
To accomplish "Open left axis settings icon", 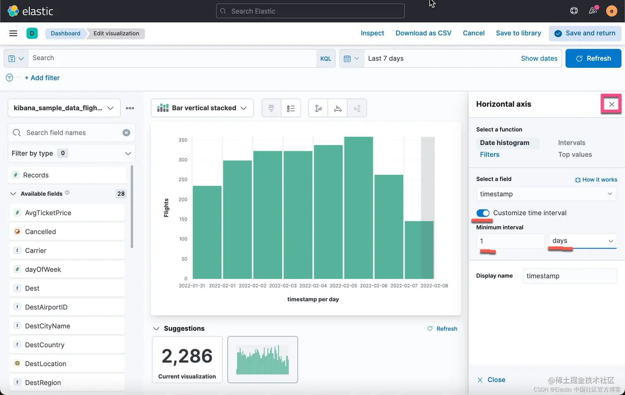I will [318, 108].
